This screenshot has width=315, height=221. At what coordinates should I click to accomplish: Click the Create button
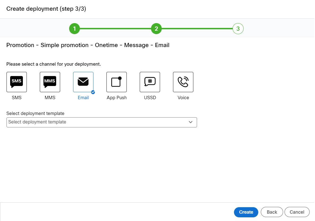[x=246, y=212]
